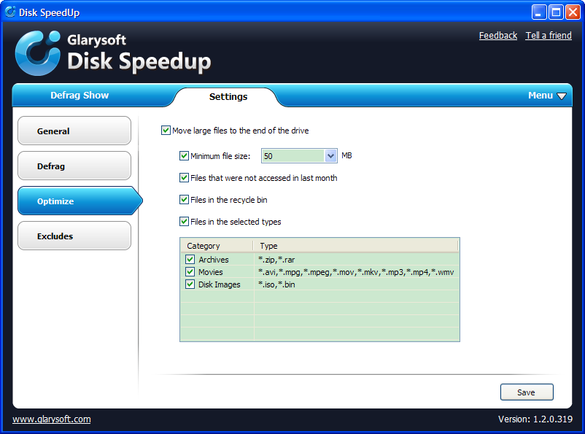This screenshot has width=585, height=434.
Task: Select the Optimize settings section
Action: click(74, 201)
